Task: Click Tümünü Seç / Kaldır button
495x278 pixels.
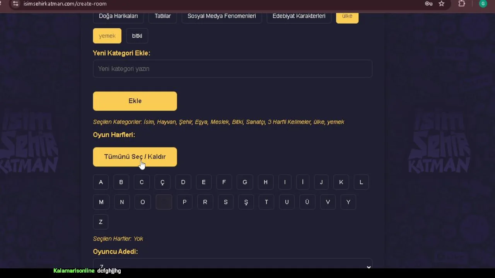Action: point(135,157)
